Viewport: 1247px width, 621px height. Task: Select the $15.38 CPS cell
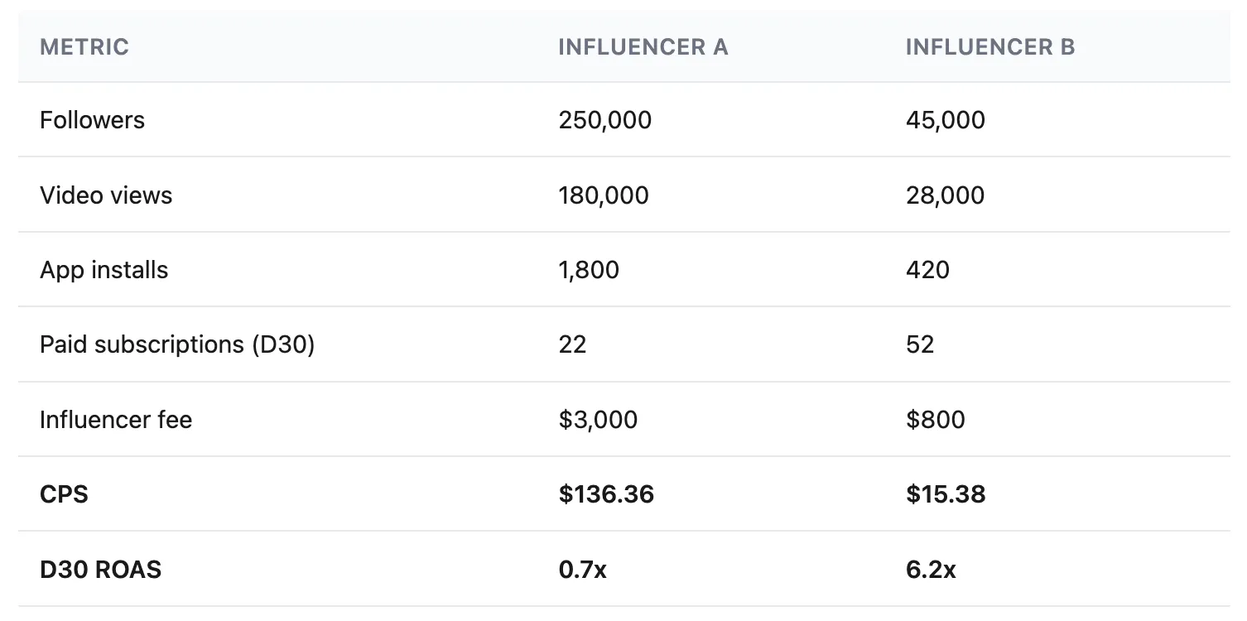[946, 494]
